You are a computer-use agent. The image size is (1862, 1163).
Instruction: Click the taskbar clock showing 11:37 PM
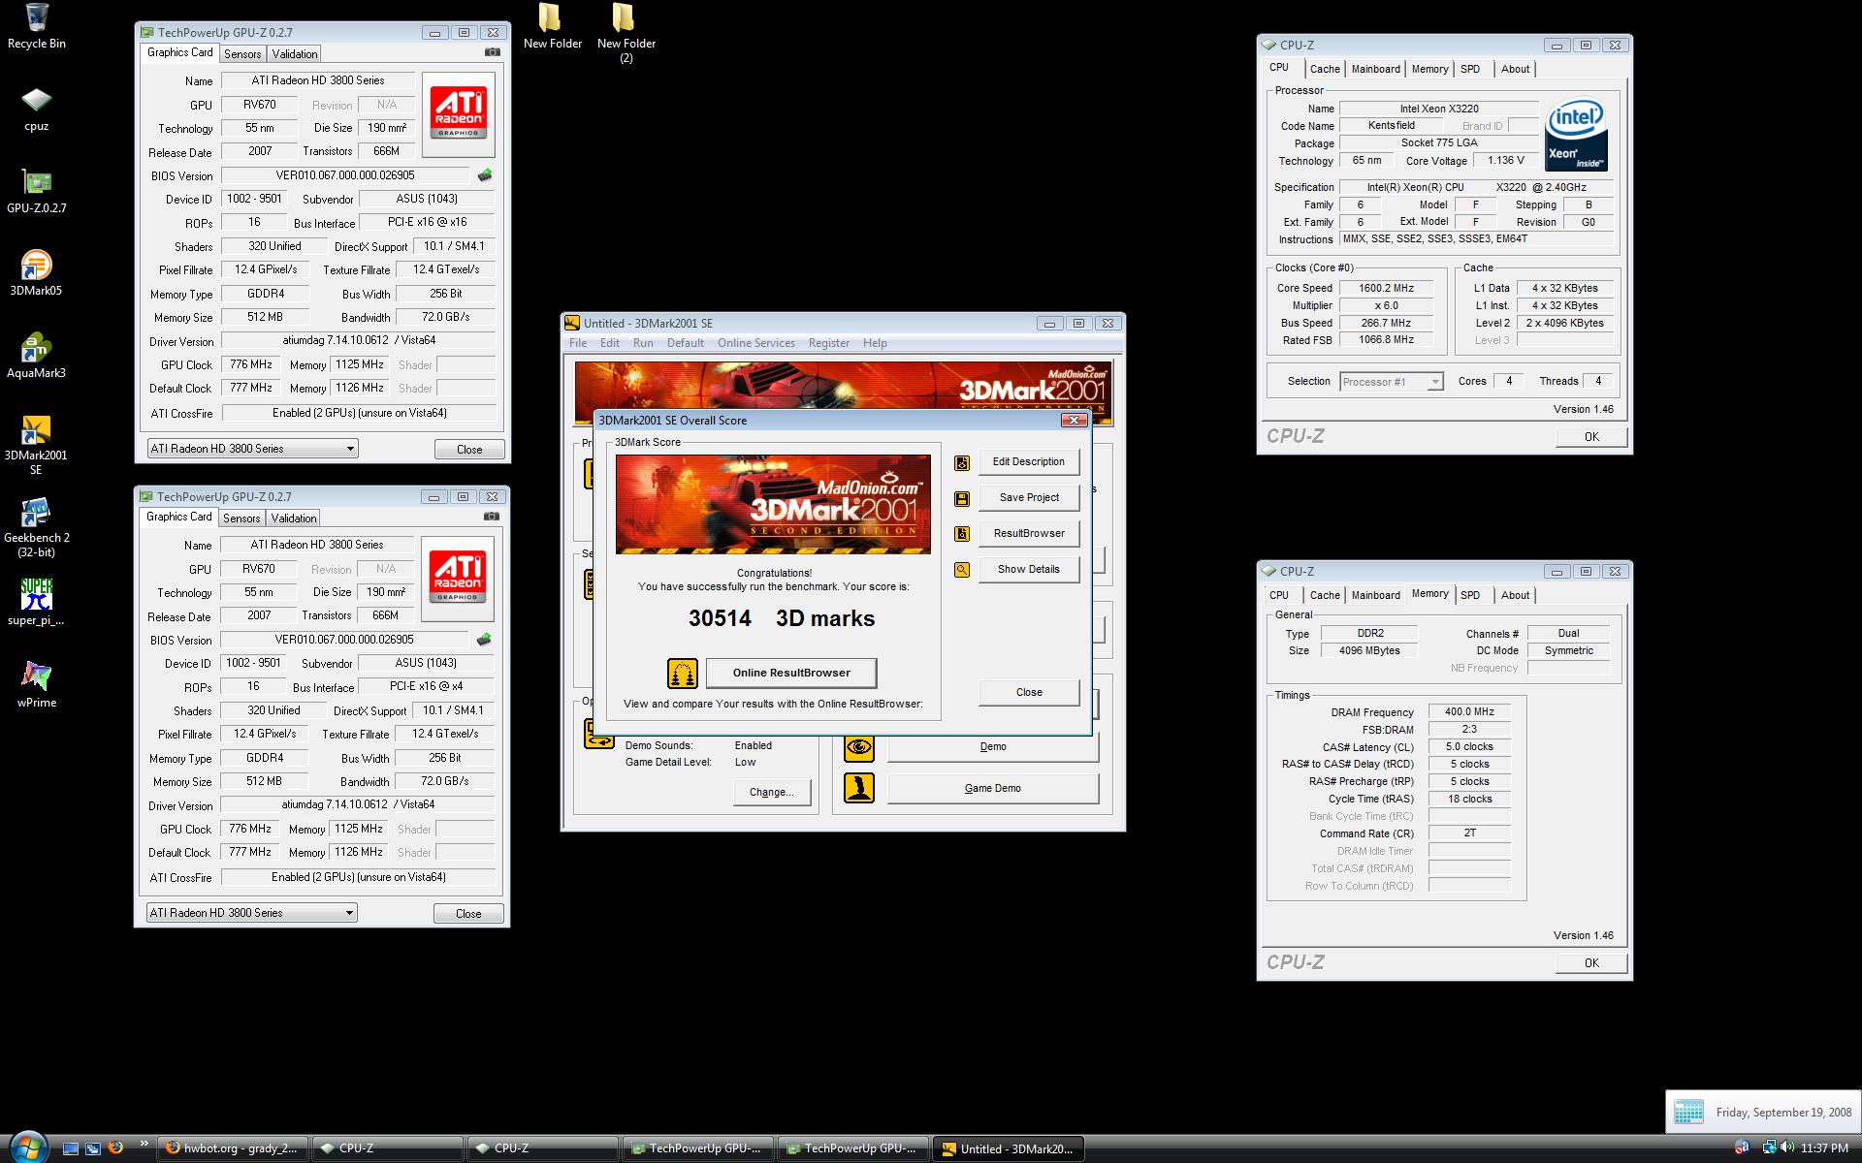(x=1824, y=1148)
